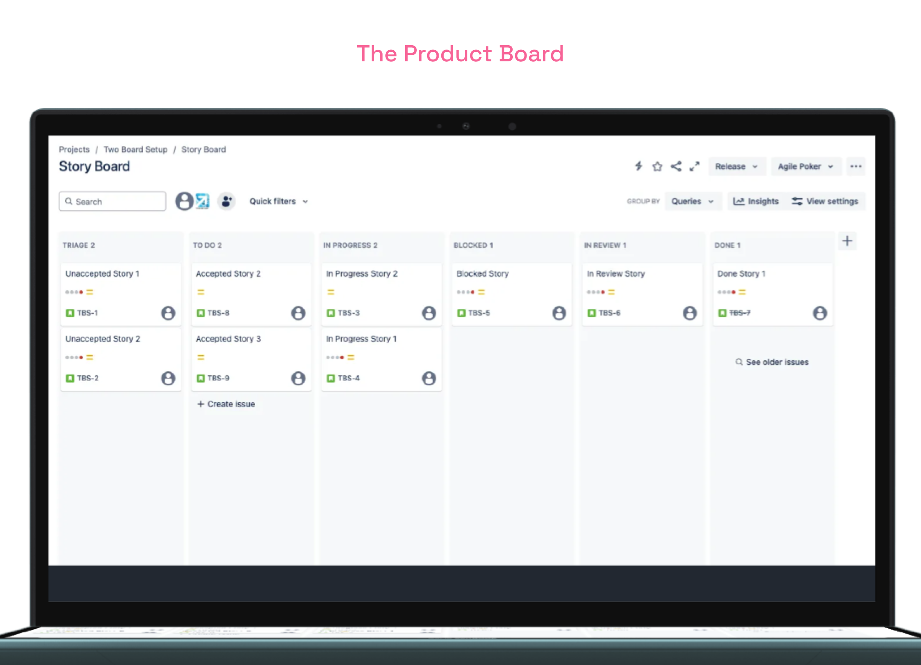
Task: Click assignee avatar on TBS-5 card
Action: click(559, 313)
